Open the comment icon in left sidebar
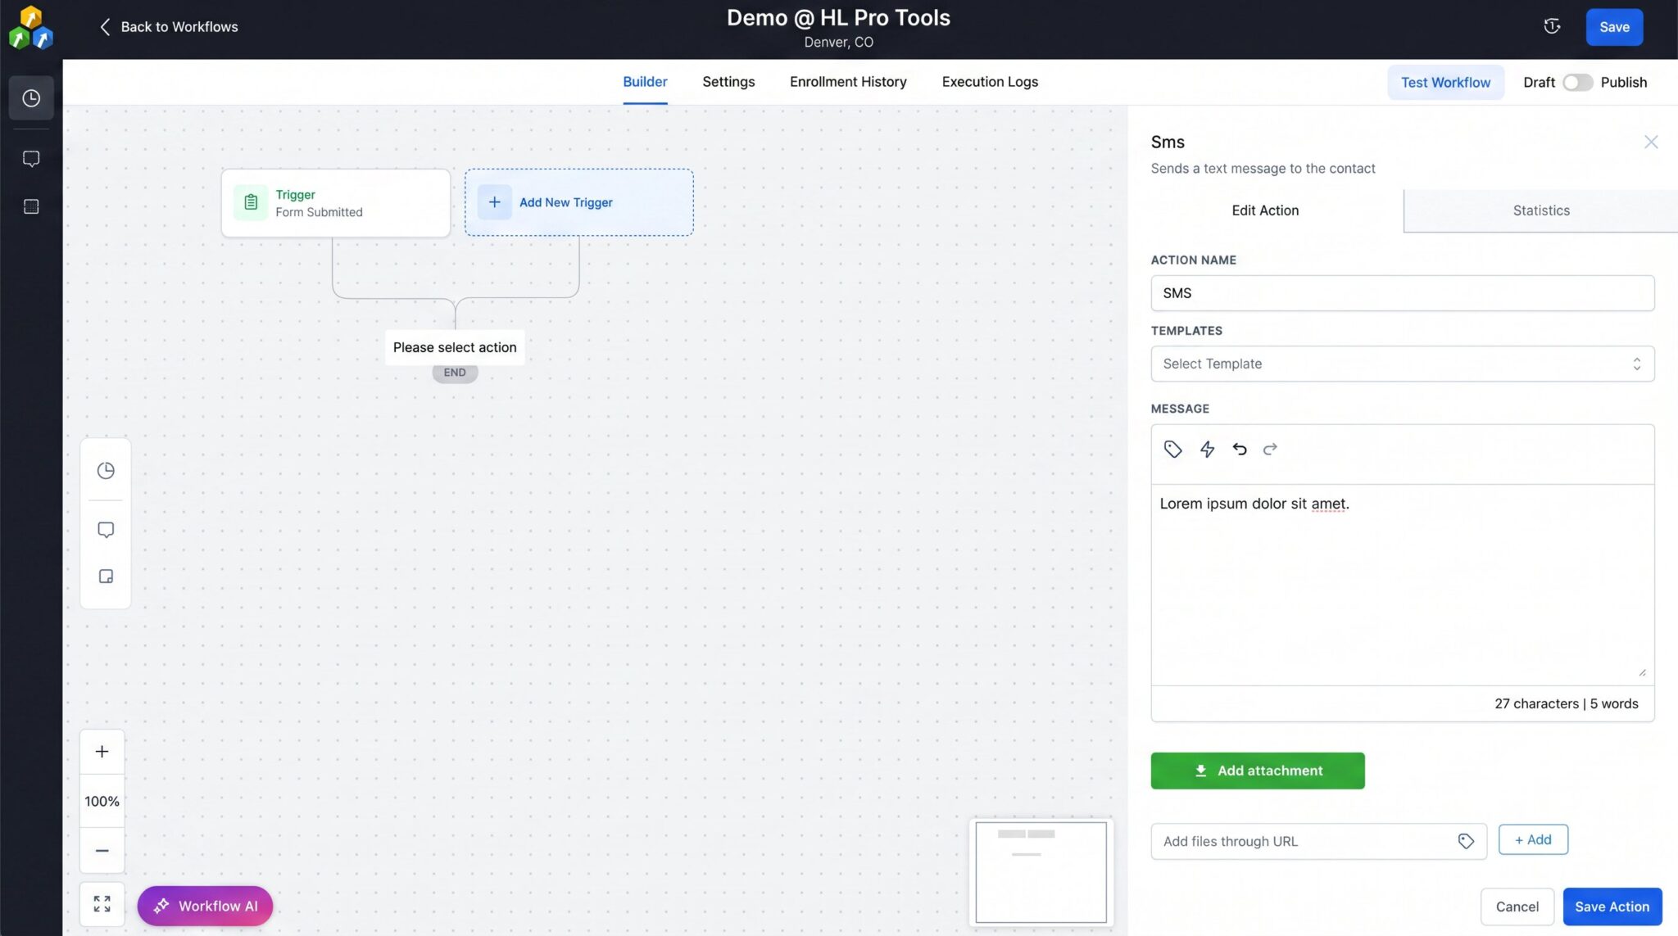The width and height of the screenshot is (1678, 936). 31,158
